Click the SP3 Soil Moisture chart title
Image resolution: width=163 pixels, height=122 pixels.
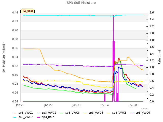81,3
